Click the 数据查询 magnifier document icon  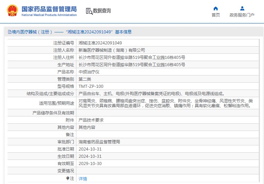[89, 11]
